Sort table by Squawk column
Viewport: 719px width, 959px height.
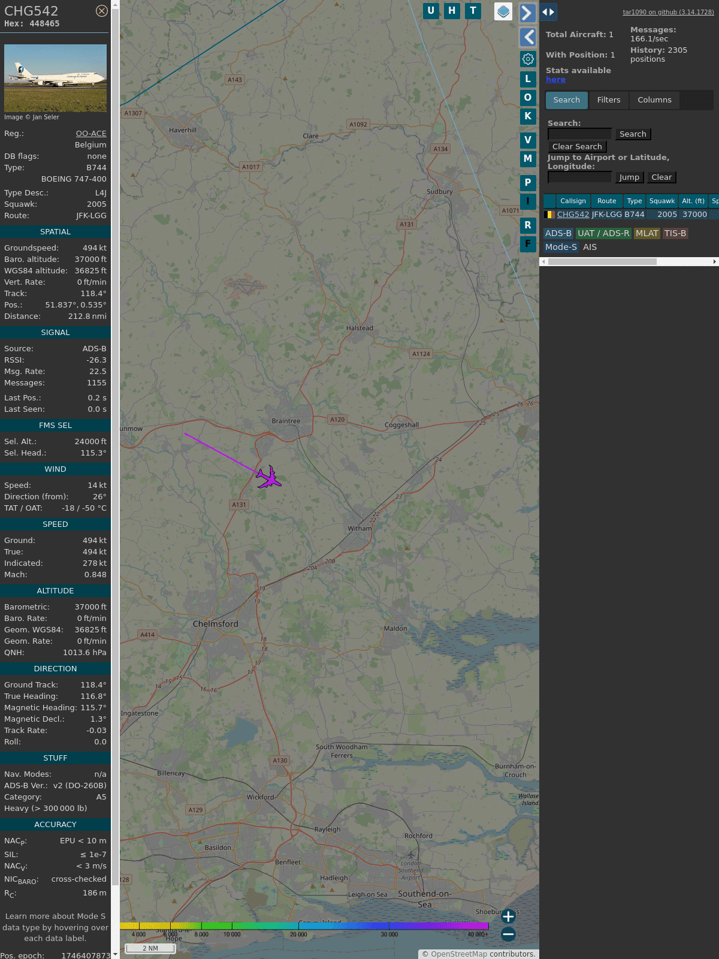662,201
